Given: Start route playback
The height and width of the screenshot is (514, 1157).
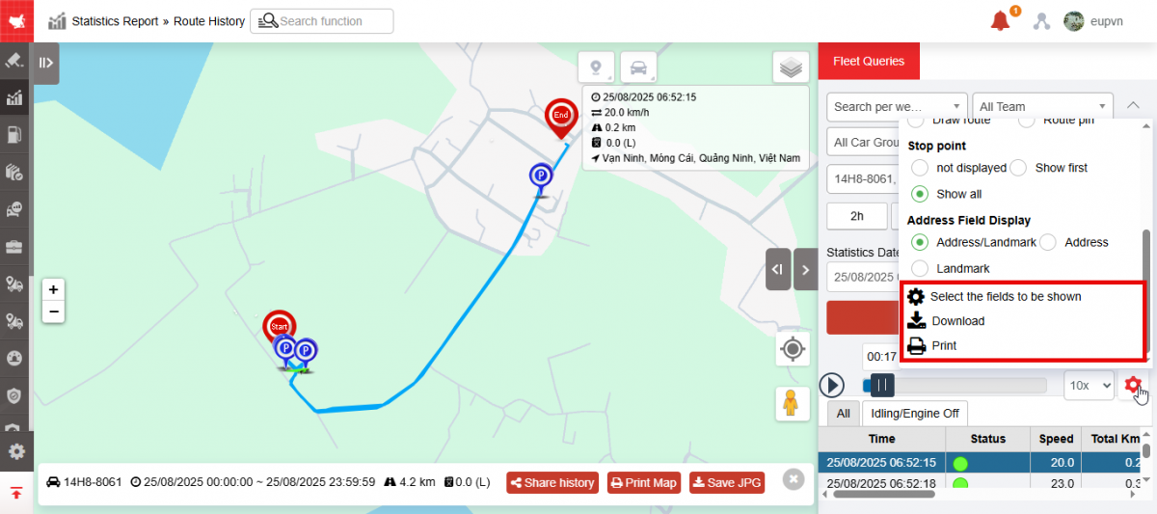Looking at the screenshot, I should (x=832, y=386).
